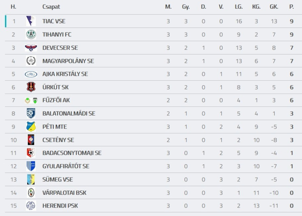Select the Herendi PSK team name

click(60, 206)
